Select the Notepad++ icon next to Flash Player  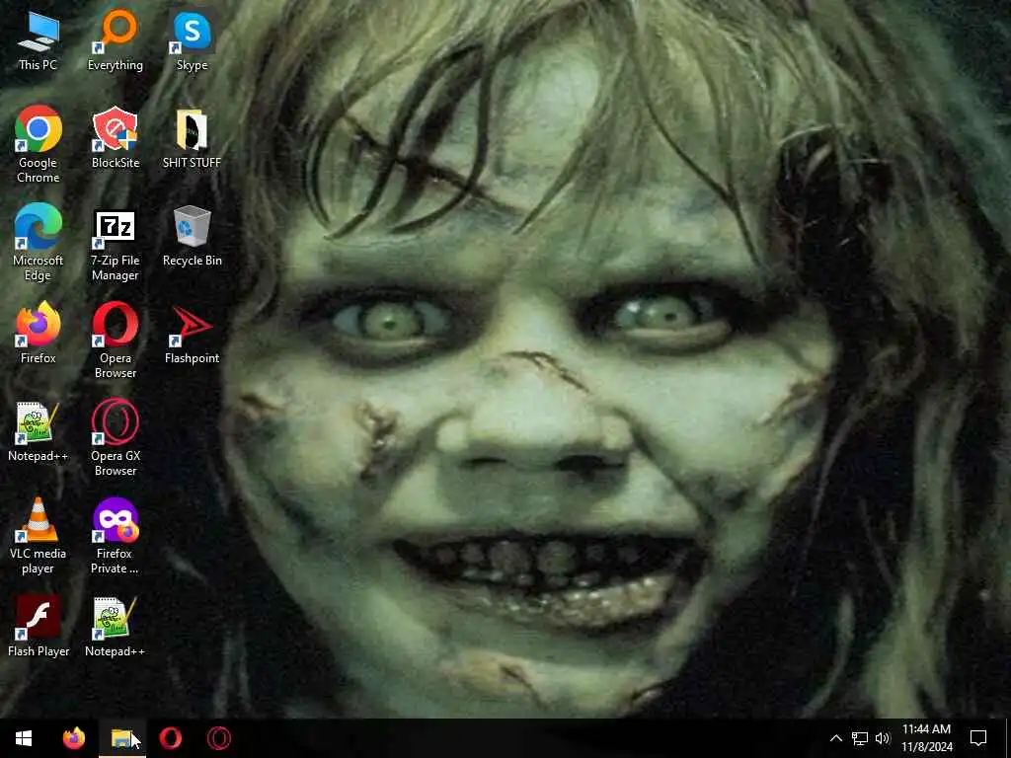click(115, 627)
